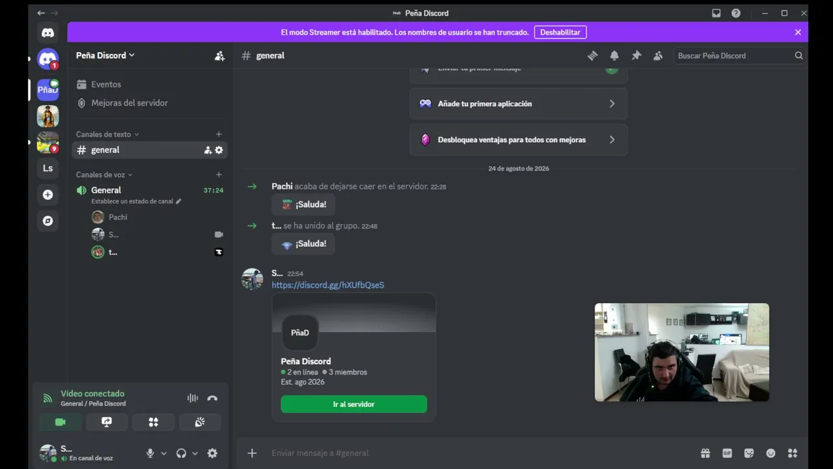Click the search magnifier icon
Viewport: 833px width, 469px height.
(x=799, y=56)
